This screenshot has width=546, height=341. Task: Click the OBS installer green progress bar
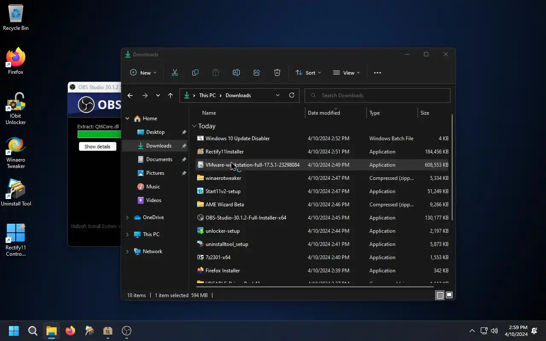[99, 134]
